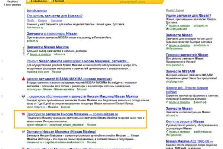223x149 pixels.
Task: Open 'Запчасти Nissan Maxima' ad title
Action: (48, 47)
